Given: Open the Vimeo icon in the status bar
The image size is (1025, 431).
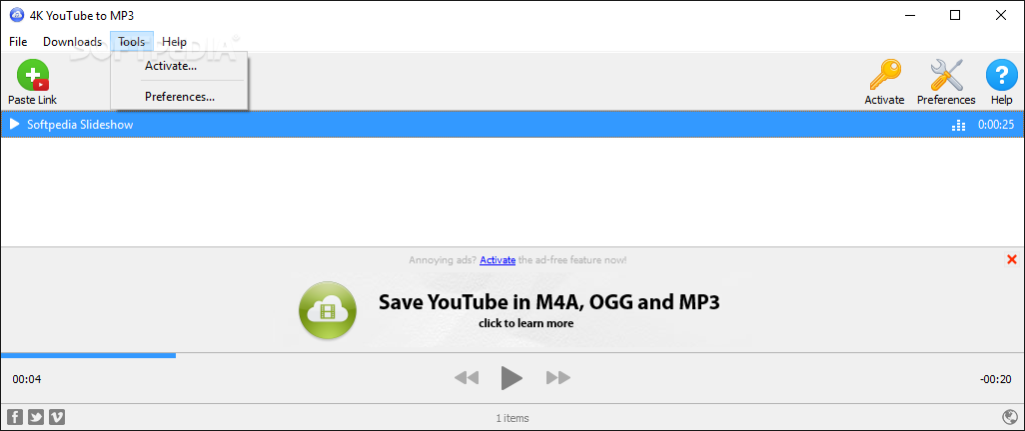Looking at the screenshot, I should 57,417.
